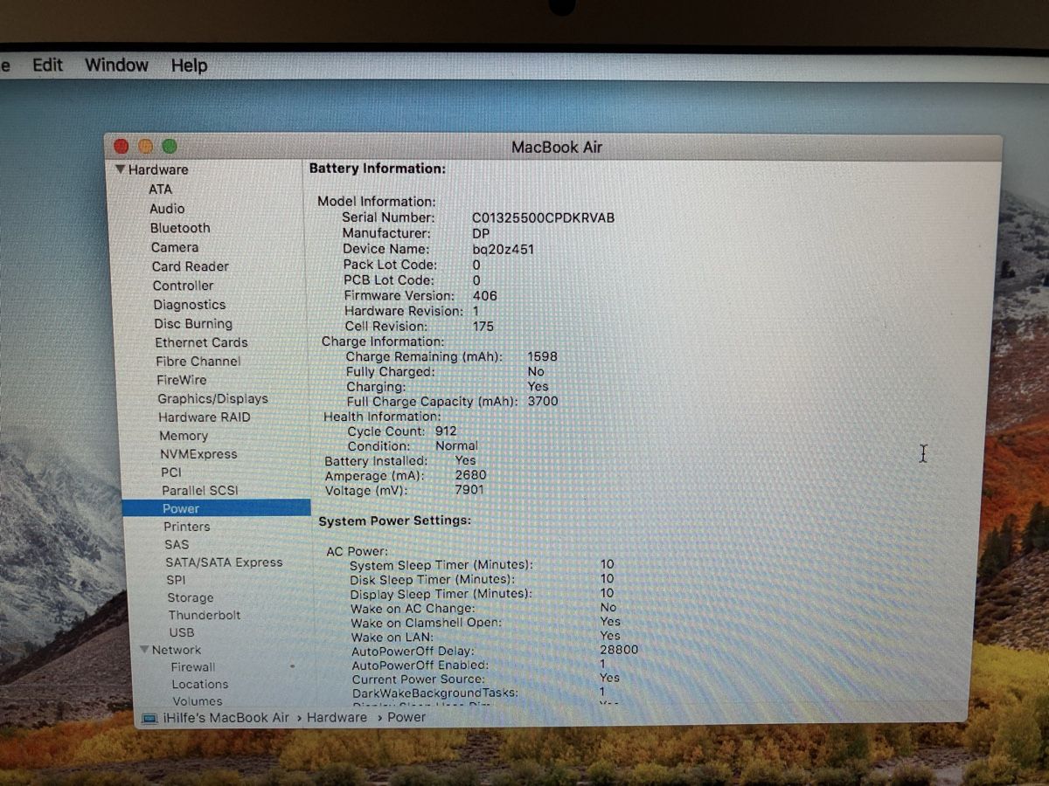Viewport: 1049px width, 786px height.
Task: Select Thunderbolt in the sidebar
Action: [204, 615]
